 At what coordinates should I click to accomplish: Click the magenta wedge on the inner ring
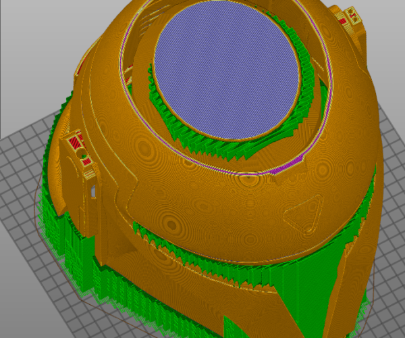click(x=287, y=165)
